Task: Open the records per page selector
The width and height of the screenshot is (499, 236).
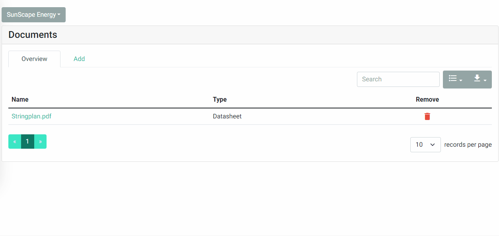Action: (425, 145)
